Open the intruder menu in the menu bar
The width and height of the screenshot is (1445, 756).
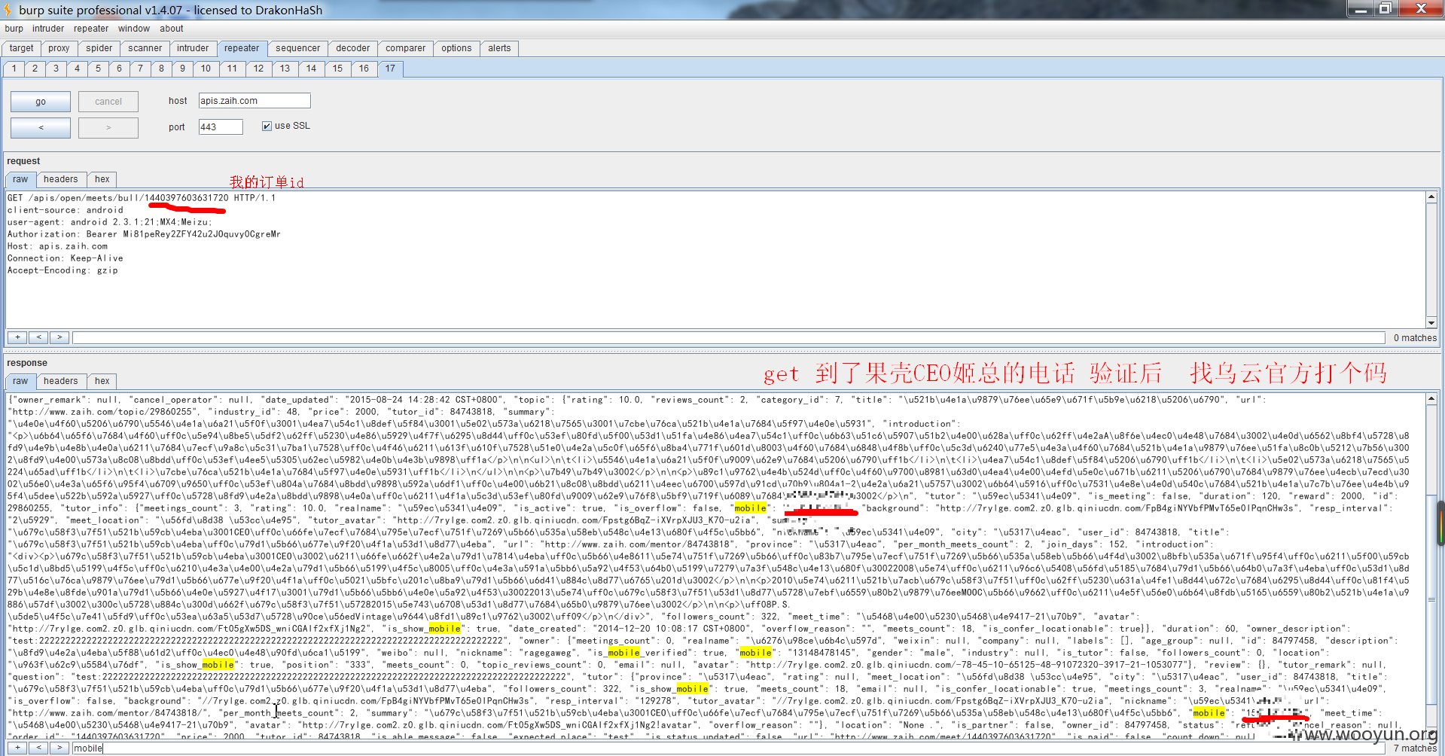48,29
